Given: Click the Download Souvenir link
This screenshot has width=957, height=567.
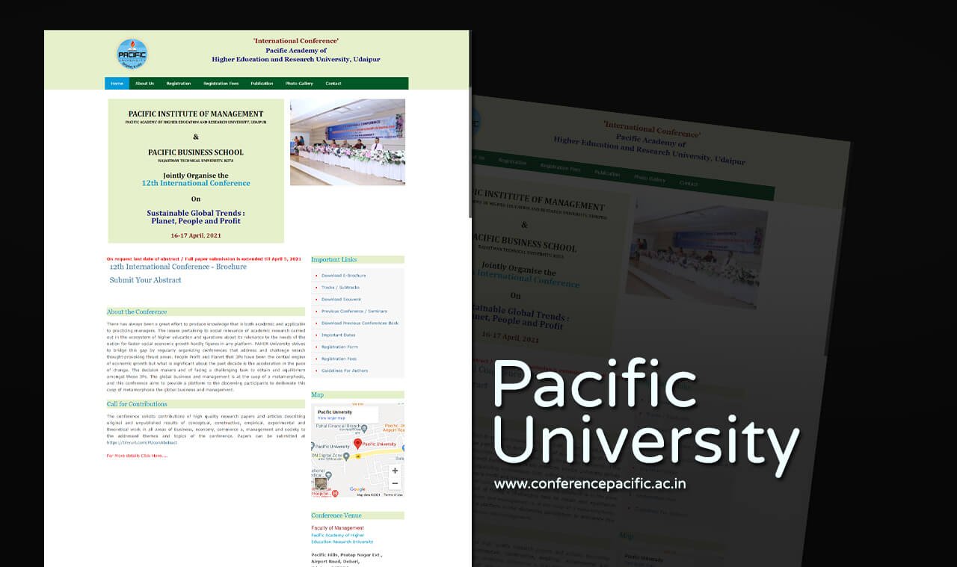Looking at the screenshot, I should point(341,299).
